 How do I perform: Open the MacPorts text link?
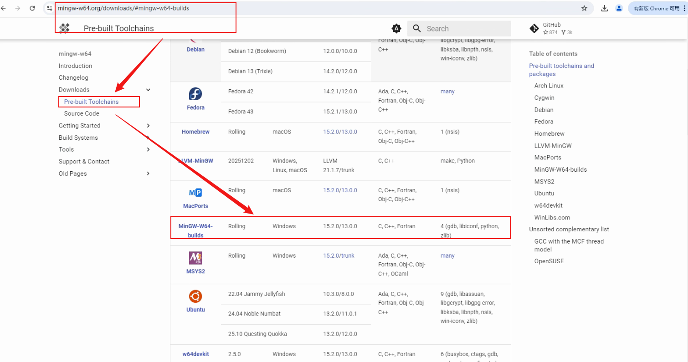tap(195, 206)
